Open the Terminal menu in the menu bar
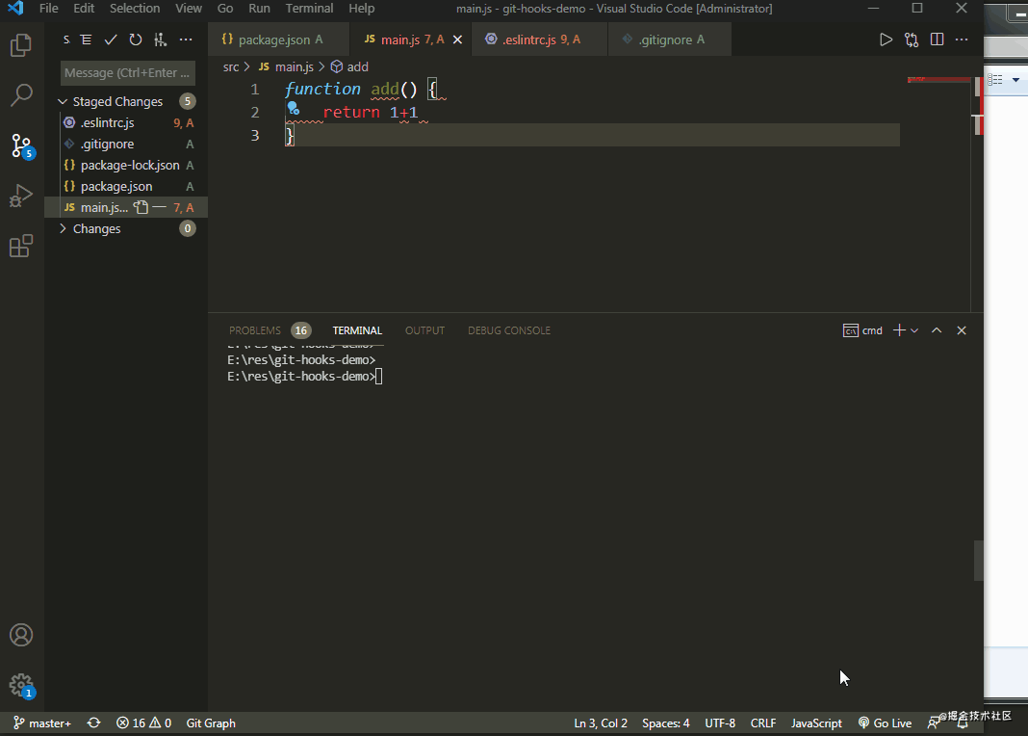 (x=309, y=9)
